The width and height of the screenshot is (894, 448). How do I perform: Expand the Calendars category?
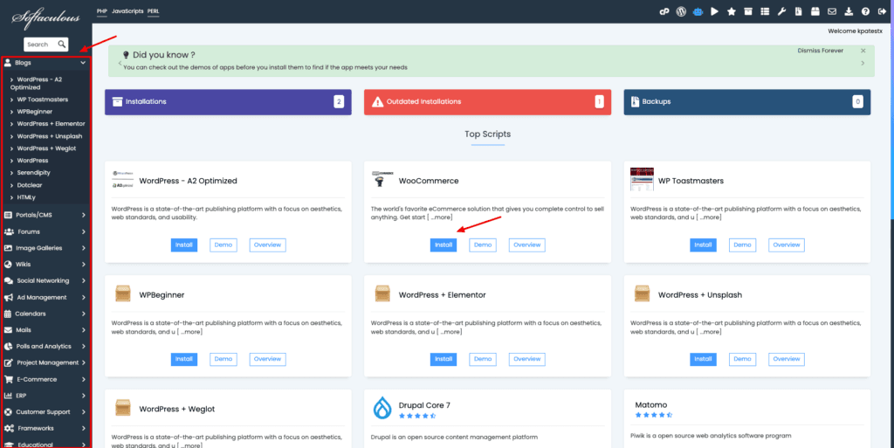coord(45,314)
